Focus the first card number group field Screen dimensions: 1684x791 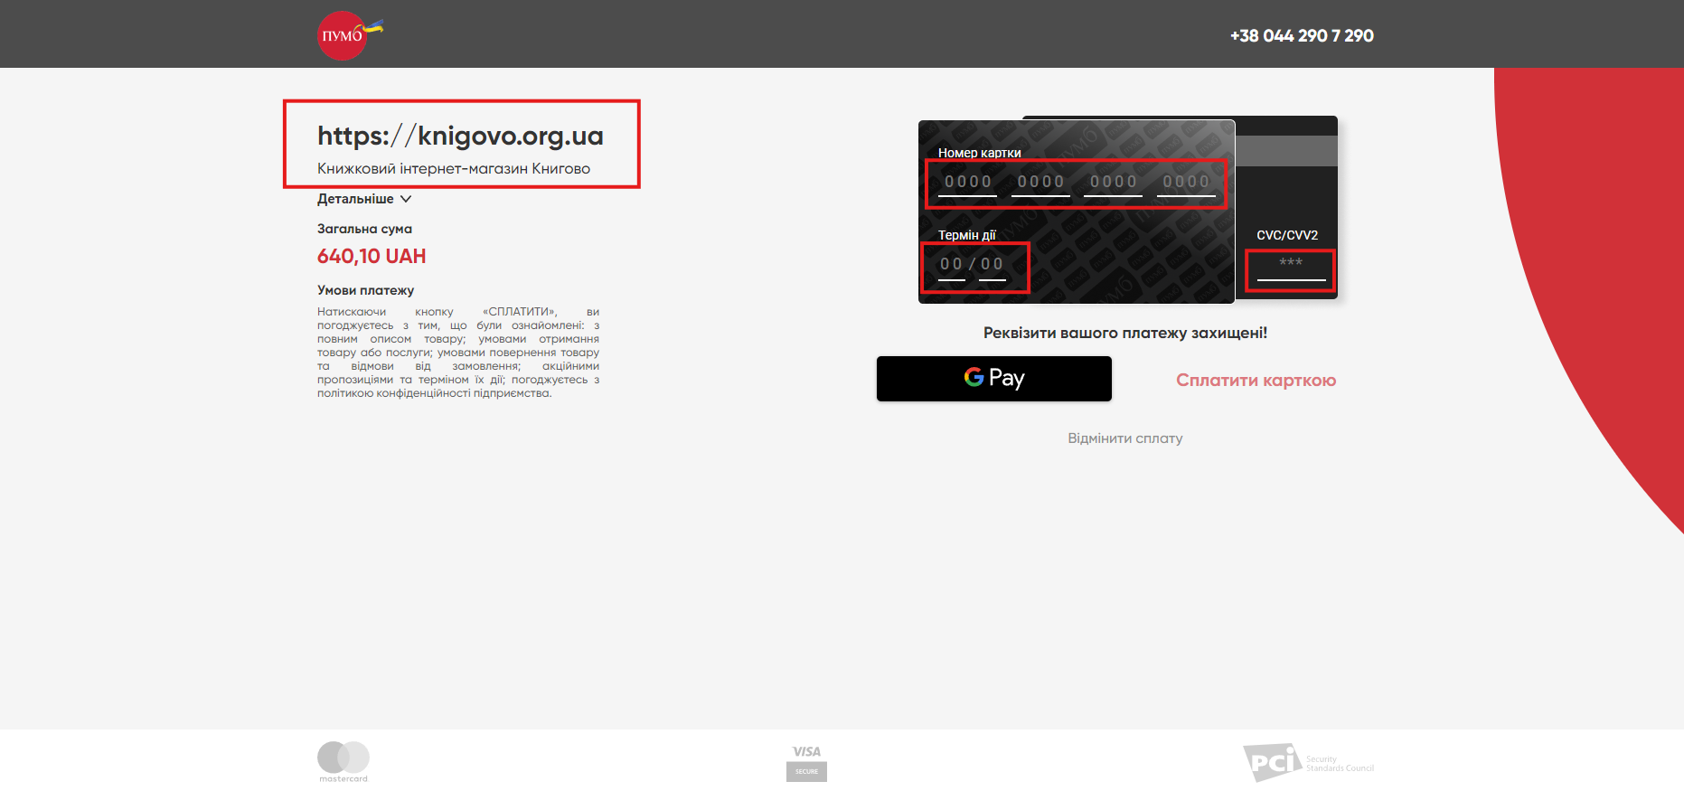[968, 183]
